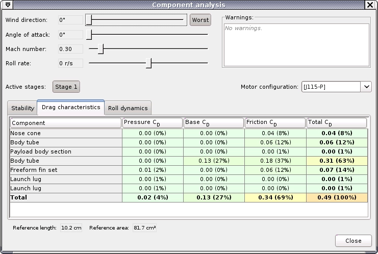
Task: Click the Mach number value field
Action: pos(70,49)
